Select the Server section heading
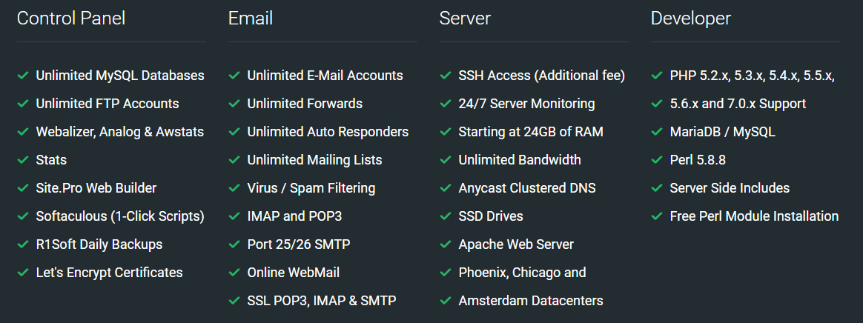Screen dimensions: 863x323 pos(465,19)
